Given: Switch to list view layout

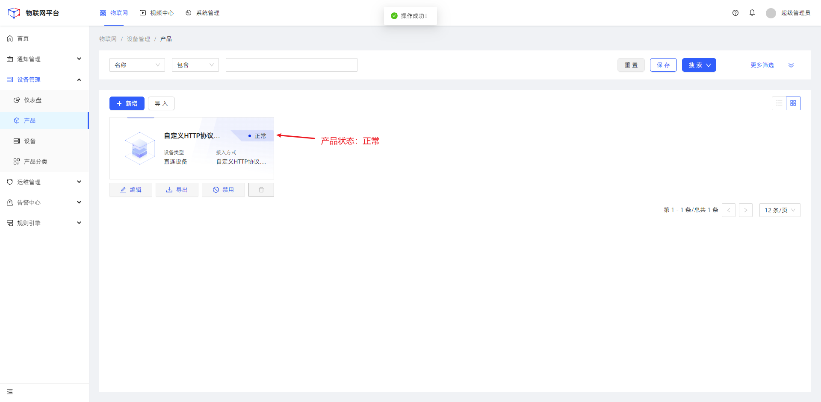Looking at the screenshot, I should click(779, 103).
